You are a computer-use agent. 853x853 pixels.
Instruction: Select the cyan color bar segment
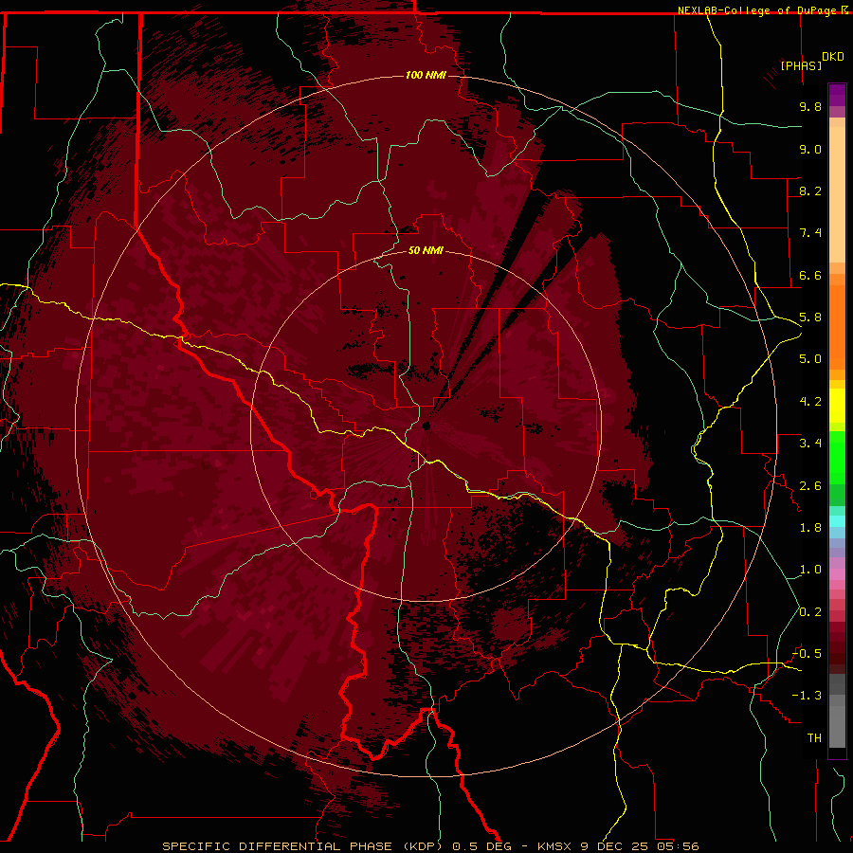[837, 521]
